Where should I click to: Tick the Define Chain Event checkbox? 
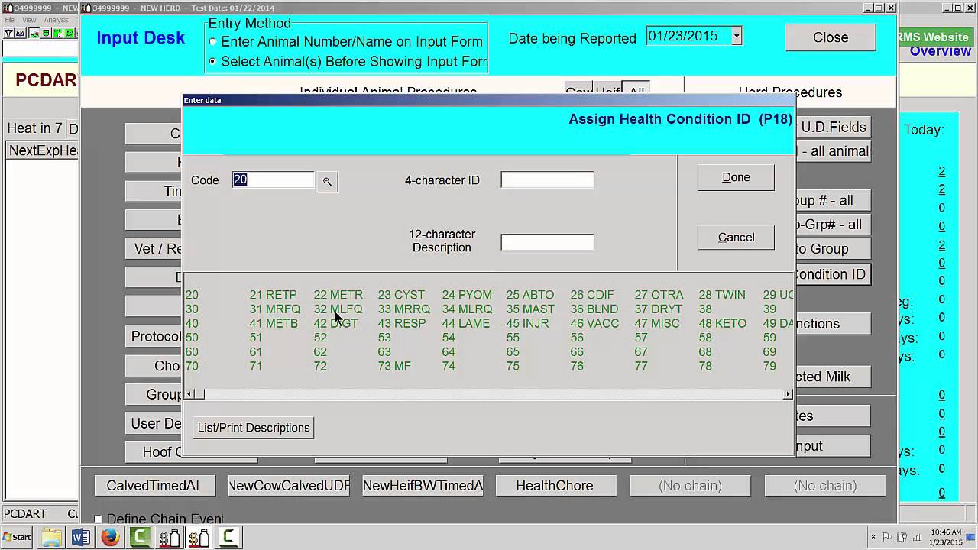point(98,519)
